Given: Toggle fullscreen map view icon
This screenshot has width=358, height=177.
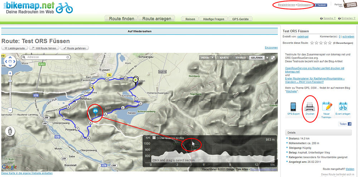Looking at the screenshot, I should click(x=273, y=58).
